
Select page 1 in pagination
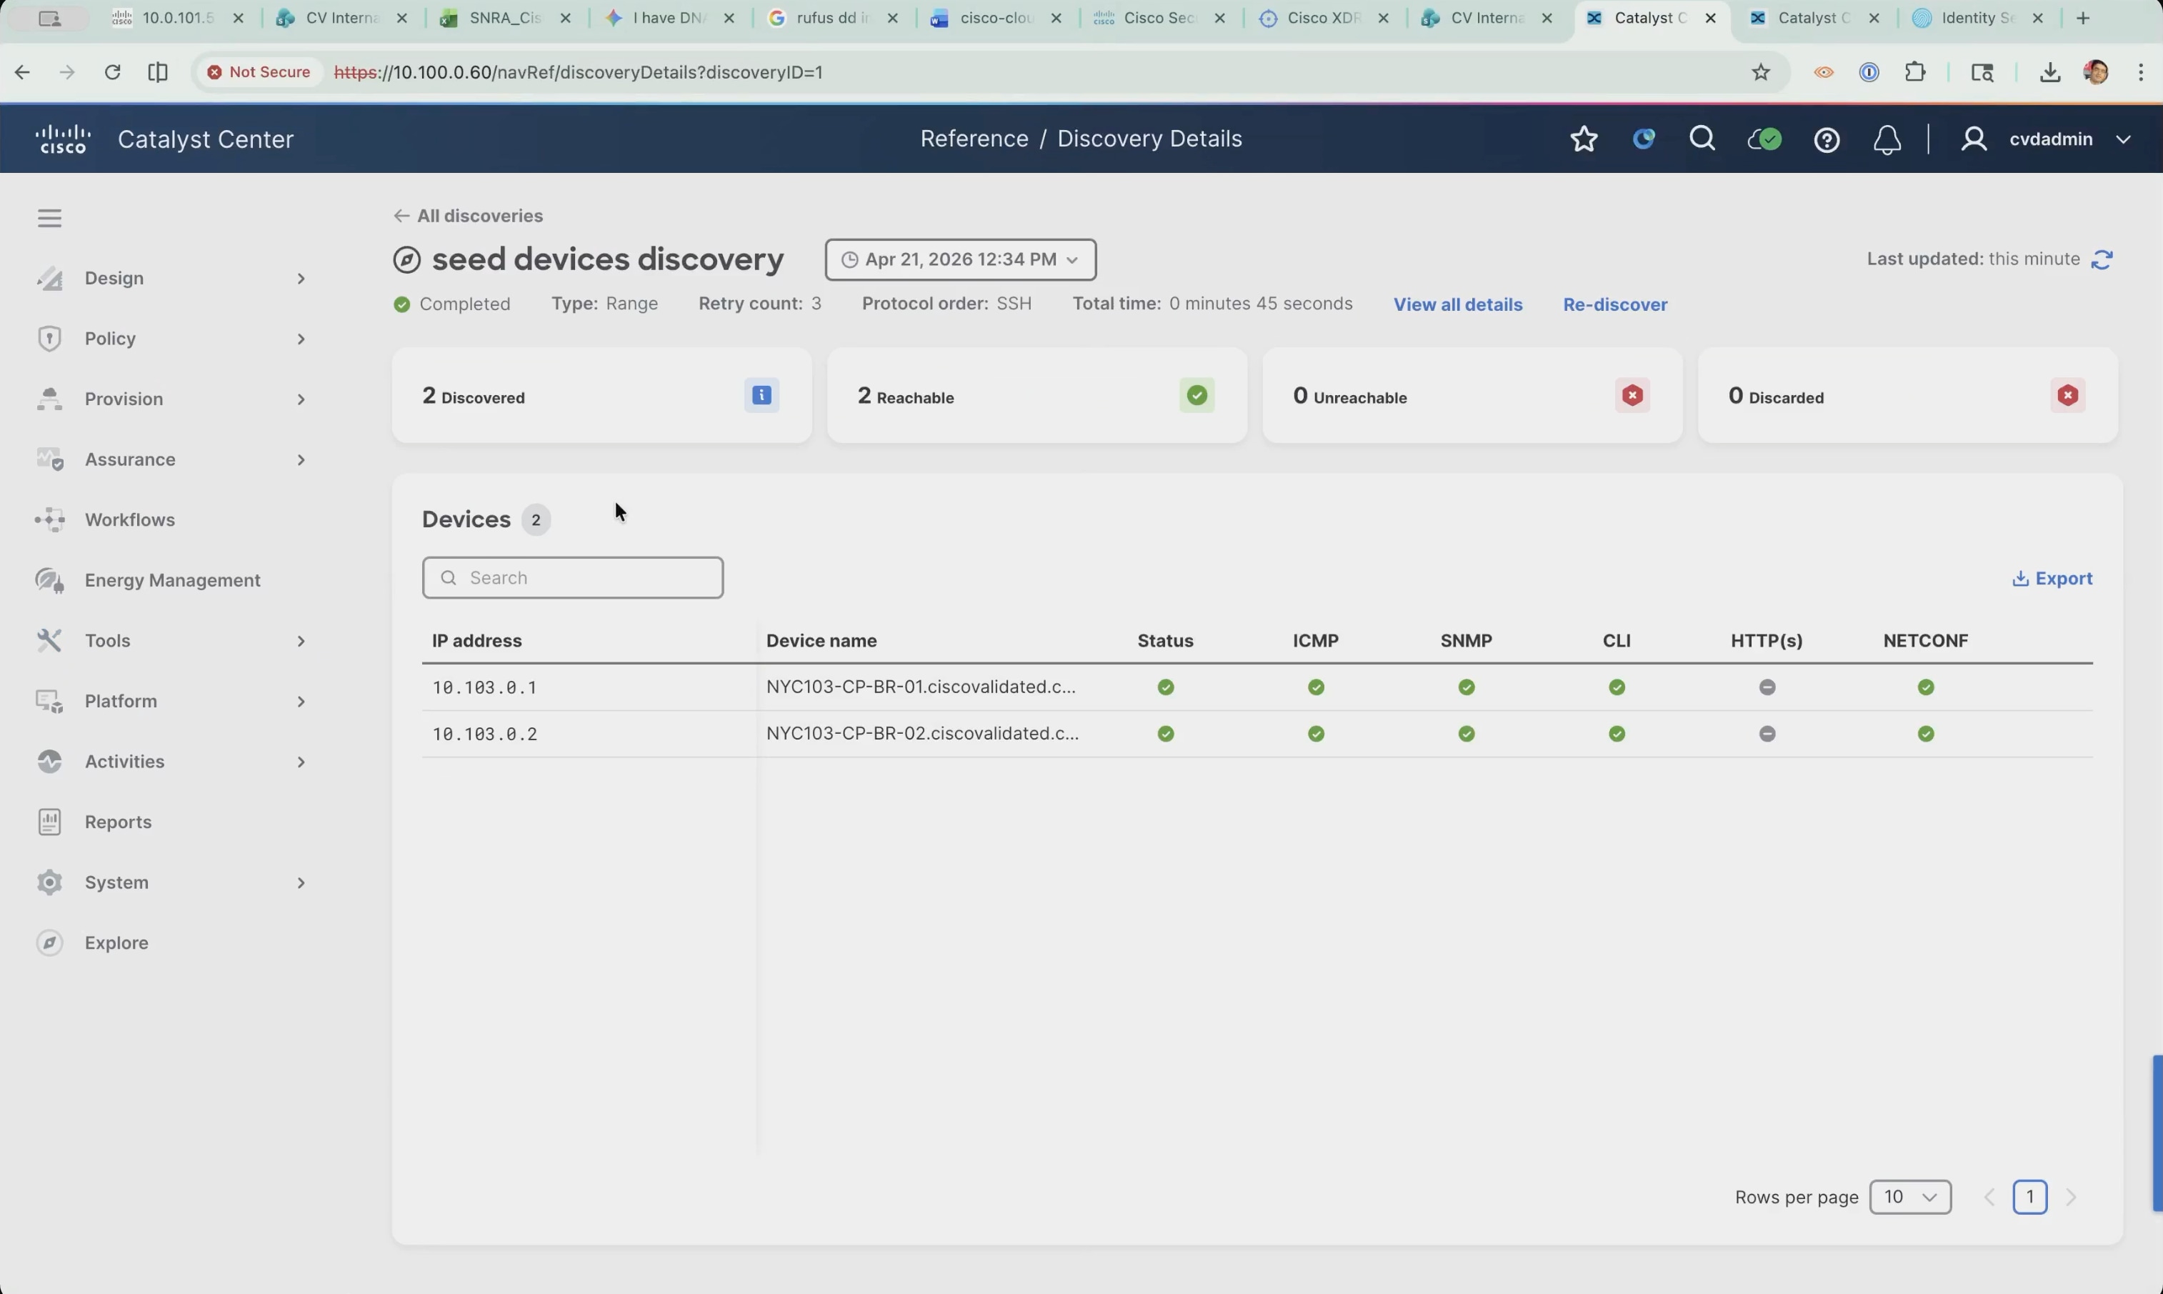(2029, 1198)
